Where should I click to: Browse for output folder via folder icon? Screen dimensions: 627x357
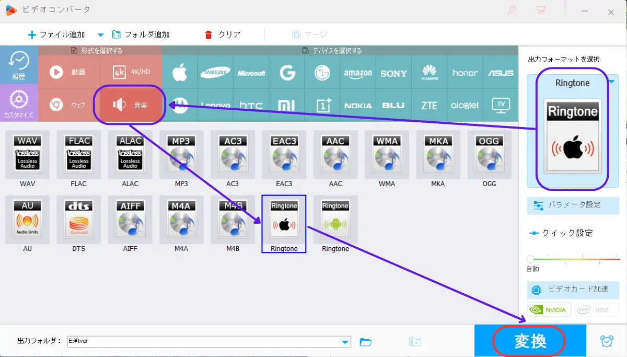[x=366, y=342]
